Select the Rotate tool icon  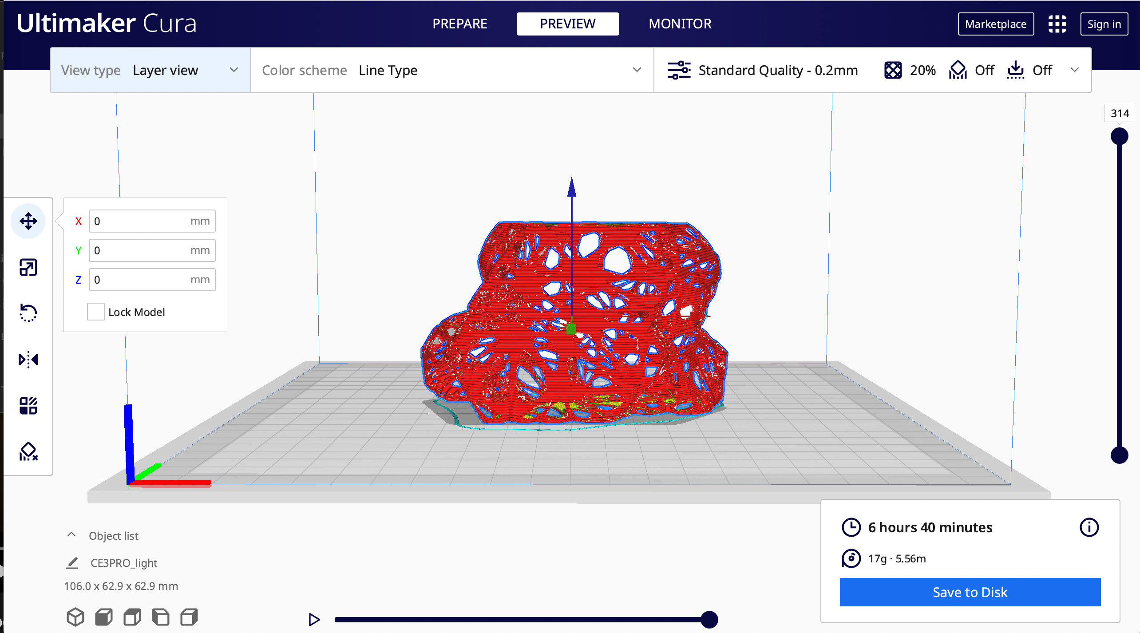pyautogui.click(x=28, y=313)
